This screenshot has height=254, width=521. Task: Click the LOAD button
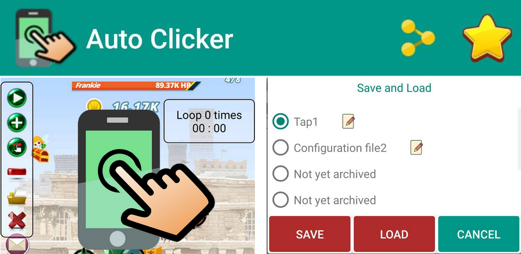(x=394, y=234)
